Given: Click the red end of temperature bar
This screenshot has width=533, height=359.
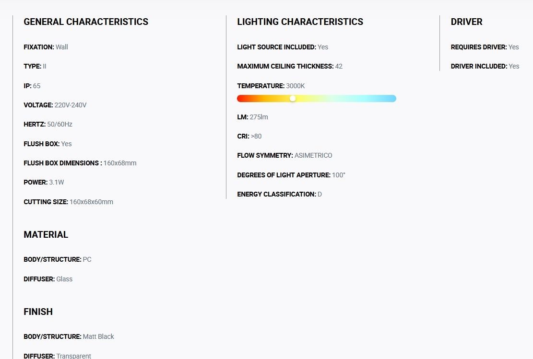Looking at the screenshot, I should (242, 98).
